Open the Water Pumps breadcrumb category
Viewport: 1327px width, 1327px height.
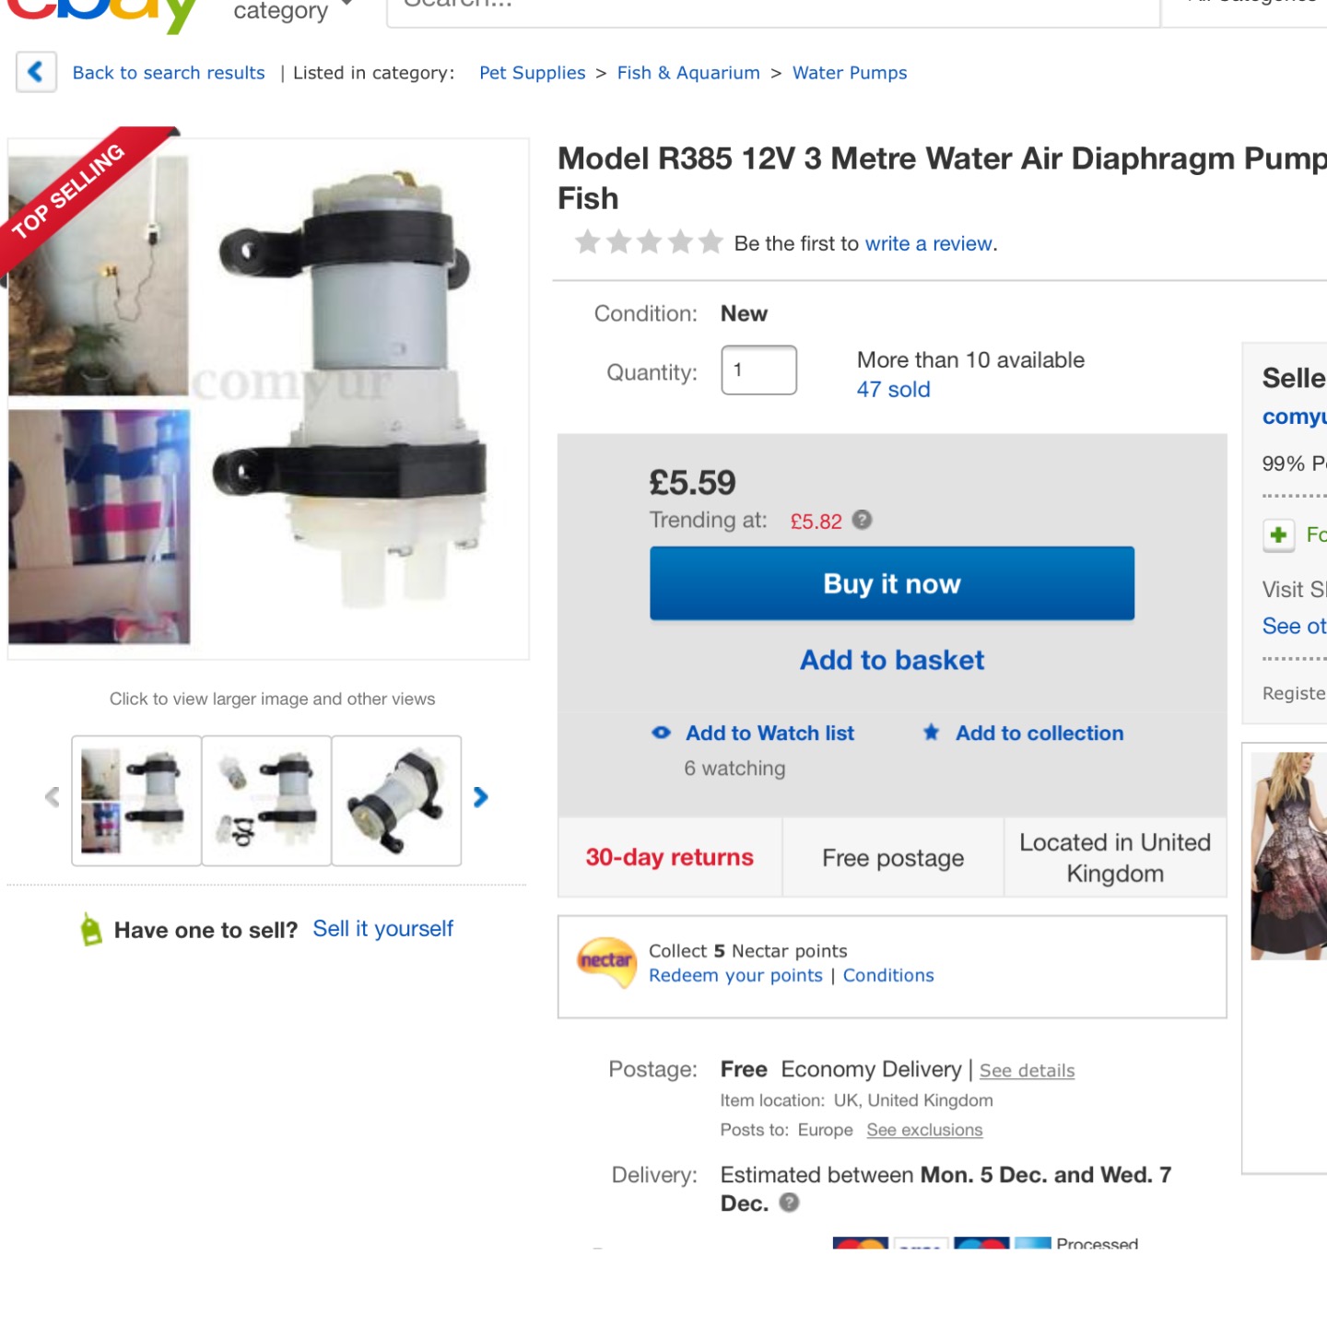pyautogui.click(x=850, y=73)
